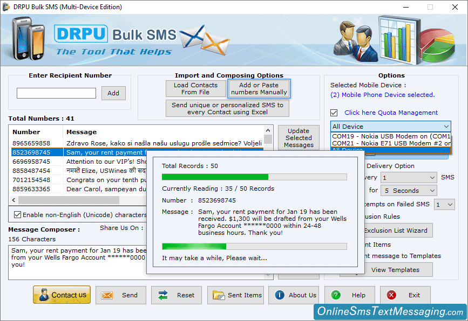Viewport: 468px width, 321px height.
Task: Click the Total Records progress bar
Action: (x=254, y=177)
